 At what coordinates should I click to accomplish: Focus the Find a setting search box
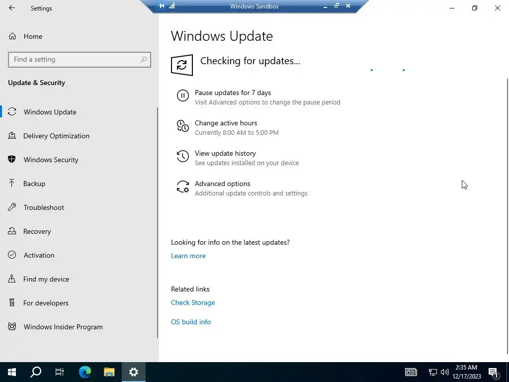(x=79, y=60)
